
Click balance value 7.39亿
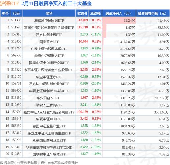coord(164,154)
